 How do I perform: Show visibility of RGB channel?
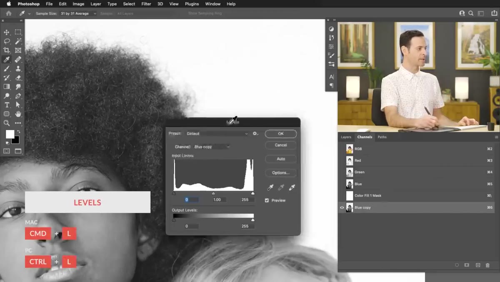coord(342,149)
